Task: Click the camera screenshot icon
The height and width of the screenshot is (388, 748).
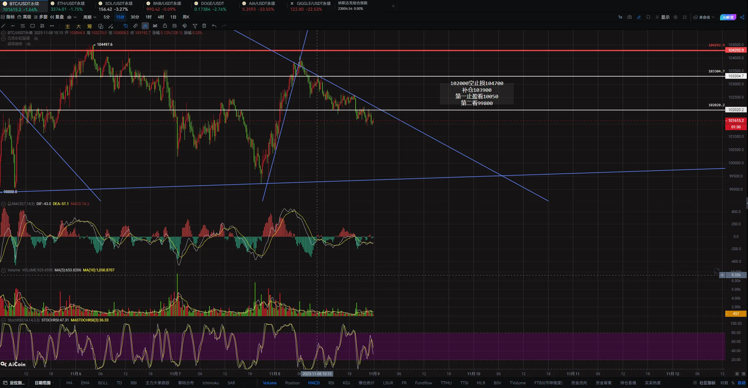Action: point(629,17)
